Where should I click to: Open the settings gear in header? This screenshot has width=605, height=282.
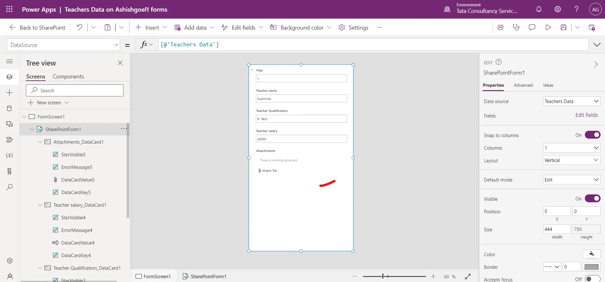pyautogui.click(x=558, y=9)
